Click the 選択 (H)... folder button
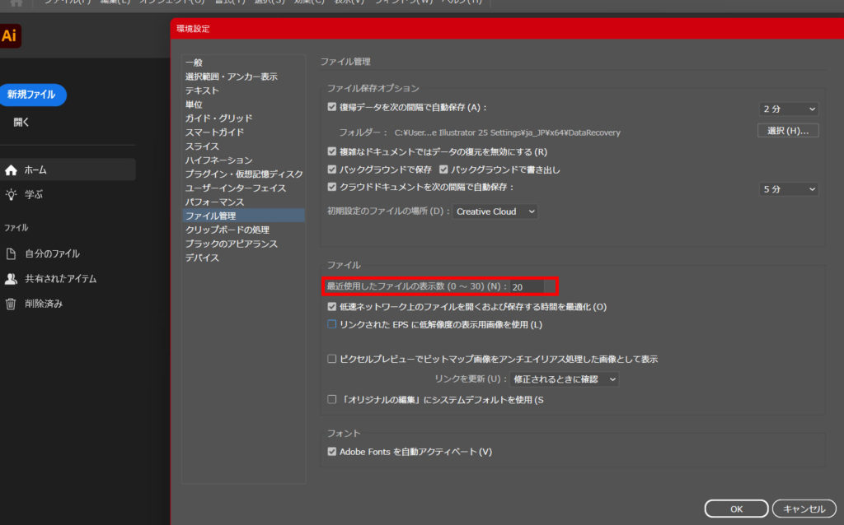 click(787, 131)
